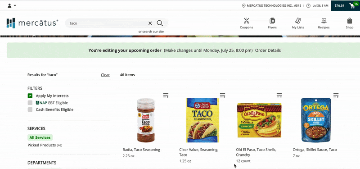Check Cash Benefits Eligible filter
The width and height of the screenshot is (360, 169).
30,110
